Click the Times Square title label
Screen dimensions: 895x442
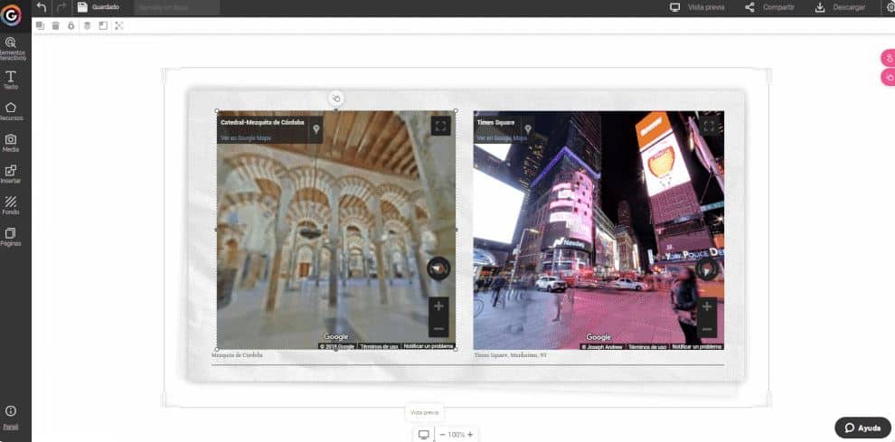tap(495, 122)
